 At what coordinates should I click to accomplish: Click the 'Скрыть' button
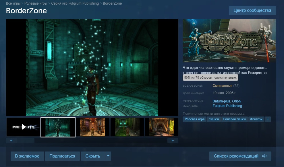93,156
